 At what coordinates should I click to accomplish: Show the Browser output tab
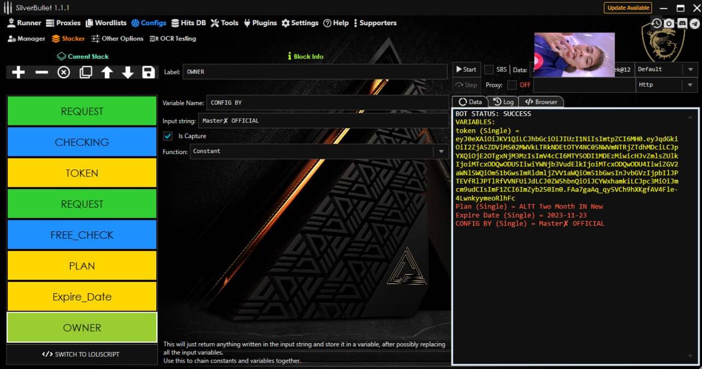541,102
